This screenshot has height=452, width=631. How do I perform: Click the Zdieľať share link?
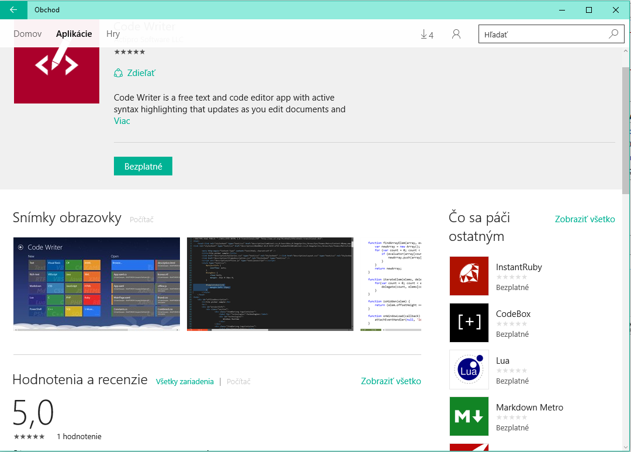tap(141, 73)
